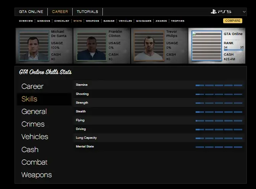Image resolution: width=256 pixels, height=189 pixels.
Task: Expand the platform dropdown arrow
Action: coord(244,12)
